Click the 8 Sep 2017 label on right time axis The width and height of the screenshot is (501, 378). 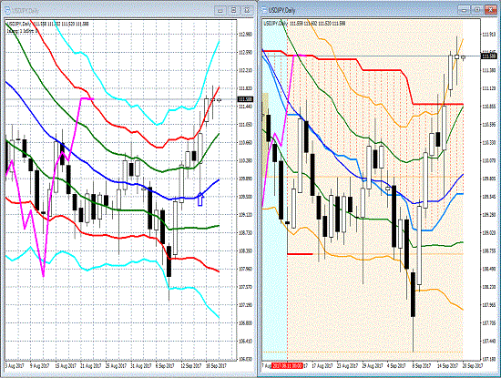tap(421, 365)
